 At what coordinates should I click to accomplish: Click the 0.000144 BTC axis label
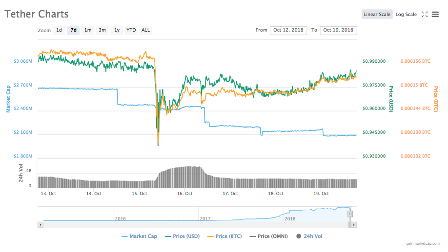tap(415, 108)
